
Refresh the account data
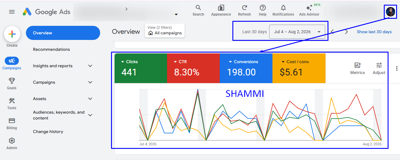point(244,11)
